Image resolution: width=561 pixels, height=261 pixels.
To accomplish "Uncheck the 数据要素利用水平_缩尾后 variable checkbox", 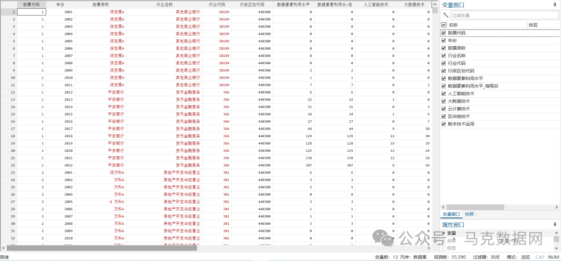I will click(444, 86).
